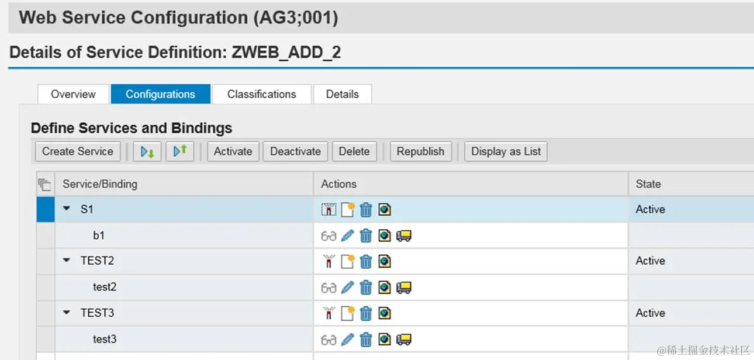Viewport: 754px width, 360px height.
Task: Click the b1 binding name
Action: click(x=99, y=236)
